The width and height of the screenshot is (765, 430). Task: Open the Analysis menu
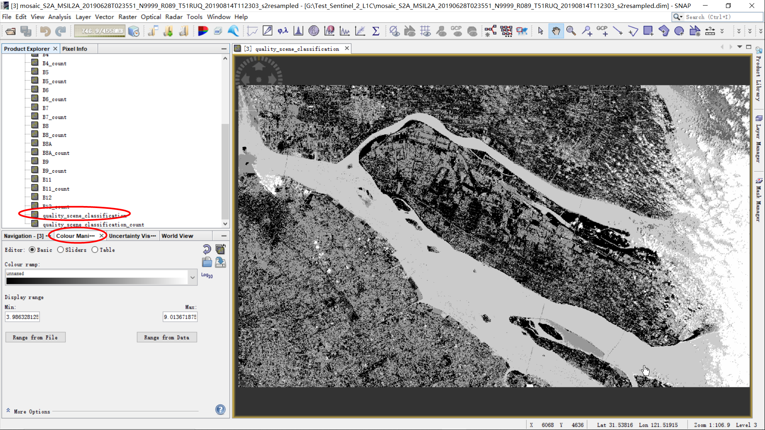(59, 17)
